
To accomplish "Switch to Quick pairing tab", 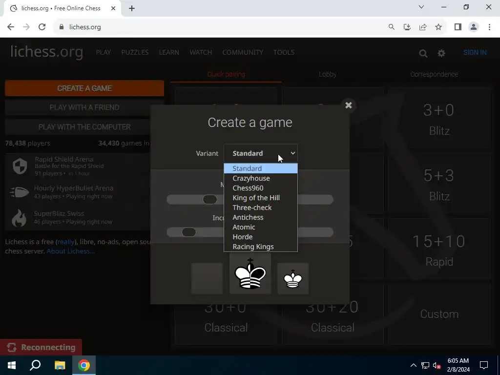I will (x=226, y=74).
